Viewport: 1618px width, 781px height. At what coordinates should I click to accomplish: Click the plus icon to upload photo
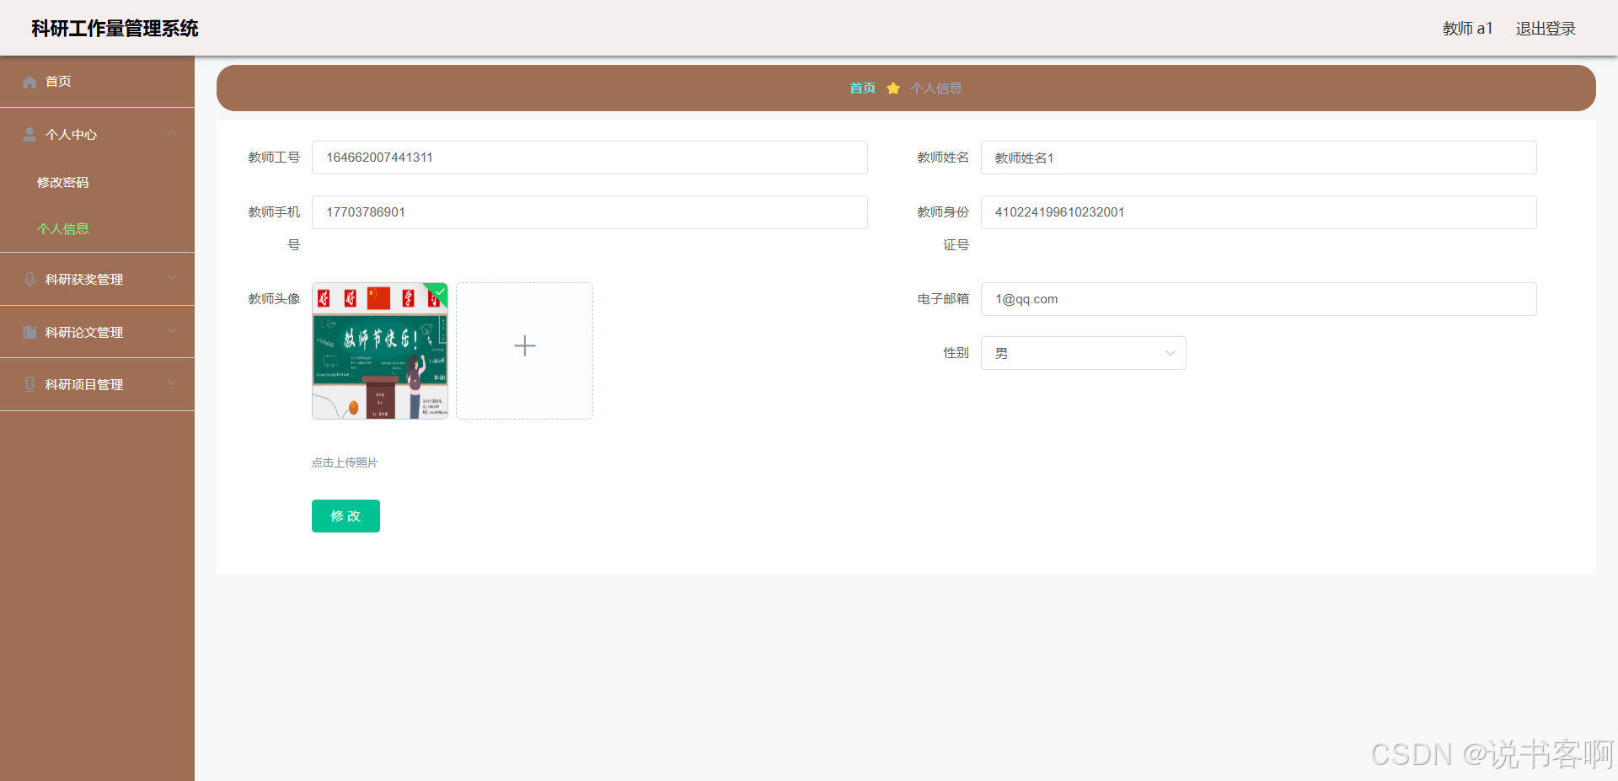click(x=524, y=346)
